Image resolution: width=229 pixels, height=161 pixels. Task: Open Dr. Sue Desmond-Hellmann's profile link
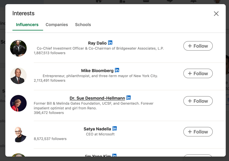click(97, 98)
